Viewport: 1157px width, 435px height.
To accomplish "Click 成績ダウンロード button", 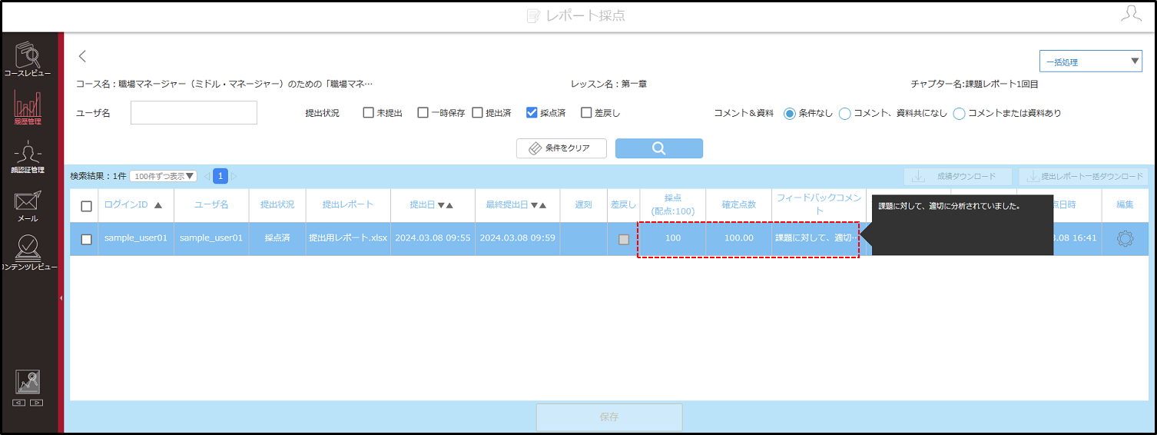I will [958, 177].
